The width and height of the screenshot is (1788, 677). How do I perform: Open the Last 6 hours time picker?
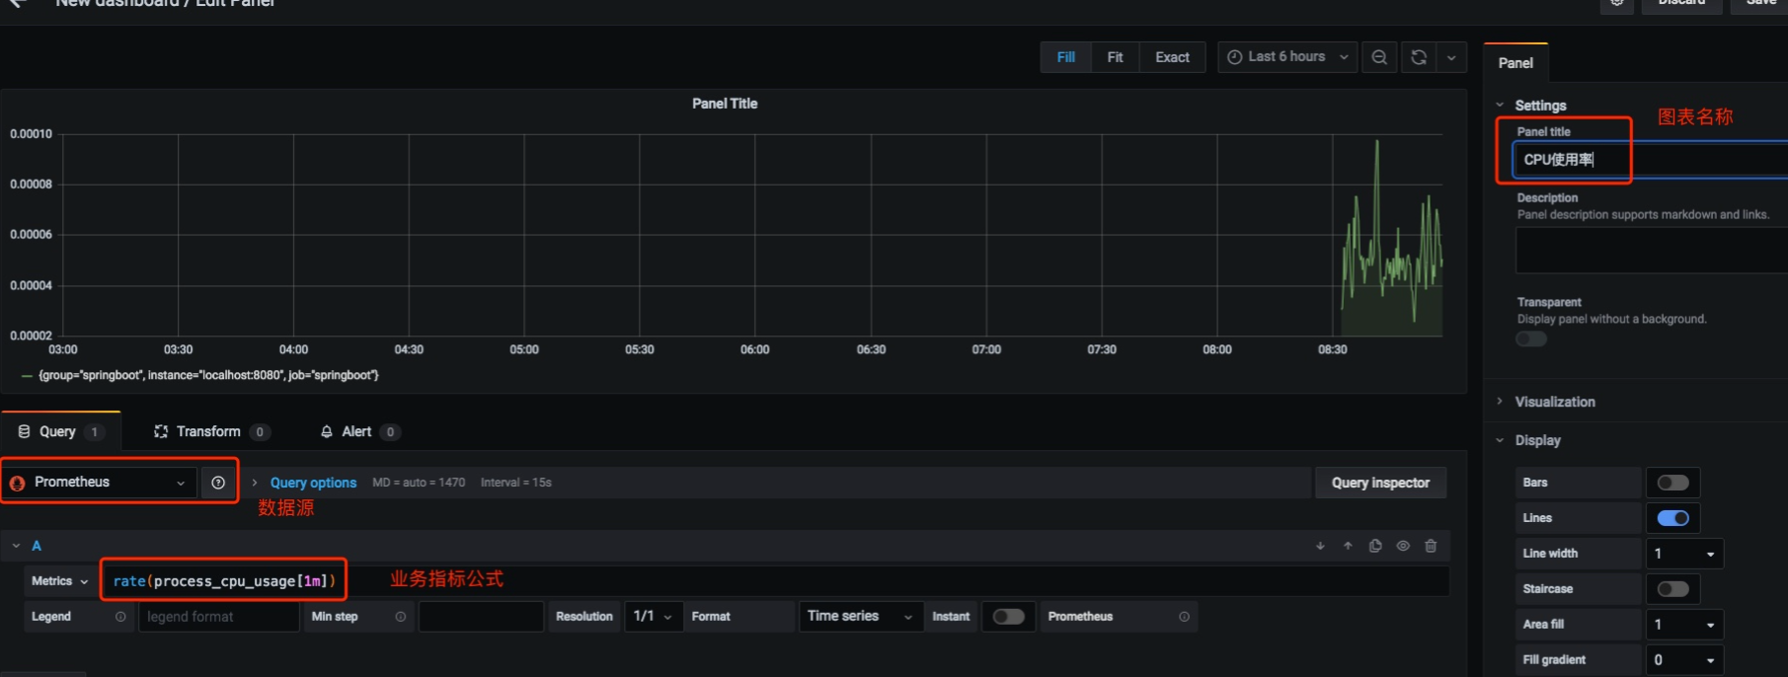1287,57
